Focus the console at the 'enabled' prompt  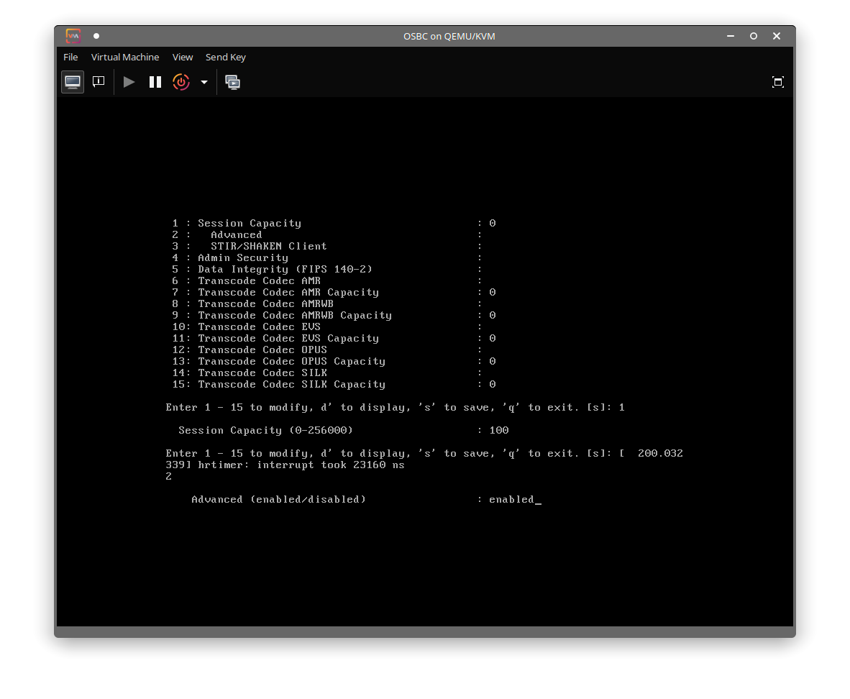pos(512,500)
